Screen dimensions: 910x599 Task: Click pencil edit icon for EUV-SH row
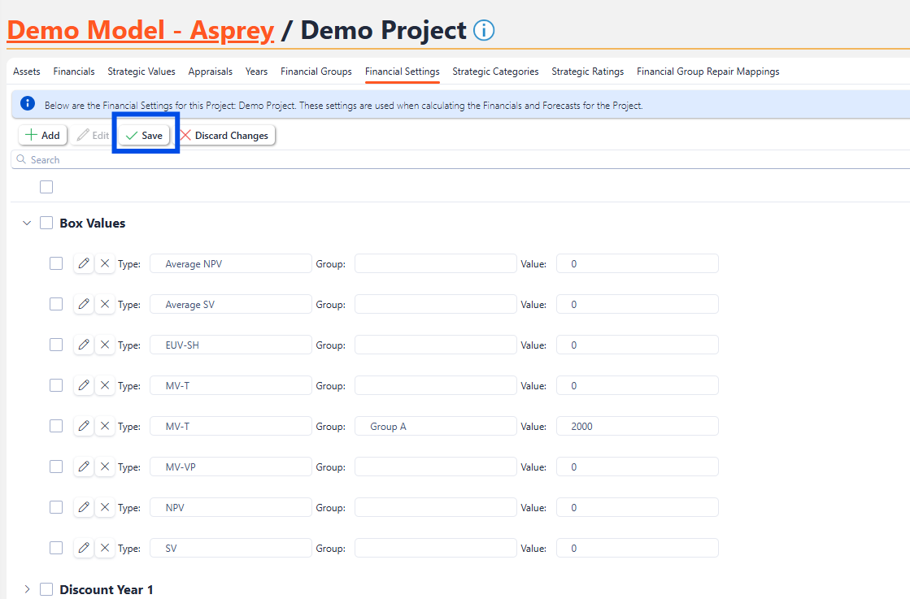84,345
